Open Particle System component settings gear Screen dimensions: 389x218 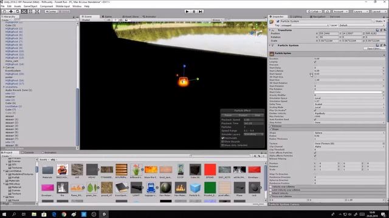pyautogui.click(x=385, y=45)
